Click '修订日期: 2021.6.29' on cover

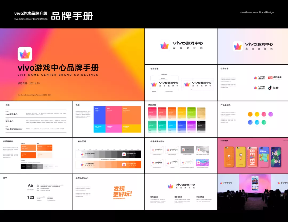(x=29, y=83)
